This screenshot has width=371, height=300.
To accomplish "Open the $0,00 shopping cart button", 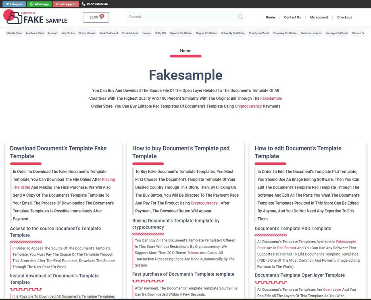I will coord(96,17).
